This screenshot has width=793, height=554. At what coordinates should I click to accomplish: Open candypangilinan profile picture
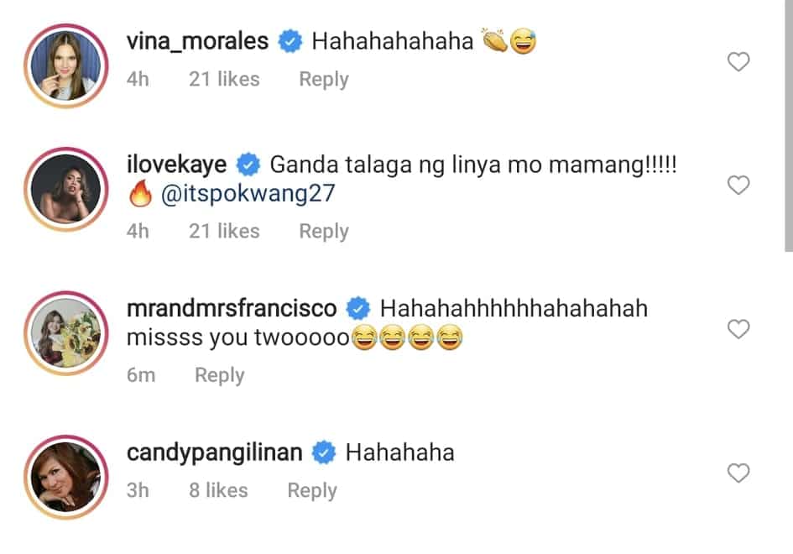pyautogui.click(x=65, y=477)
